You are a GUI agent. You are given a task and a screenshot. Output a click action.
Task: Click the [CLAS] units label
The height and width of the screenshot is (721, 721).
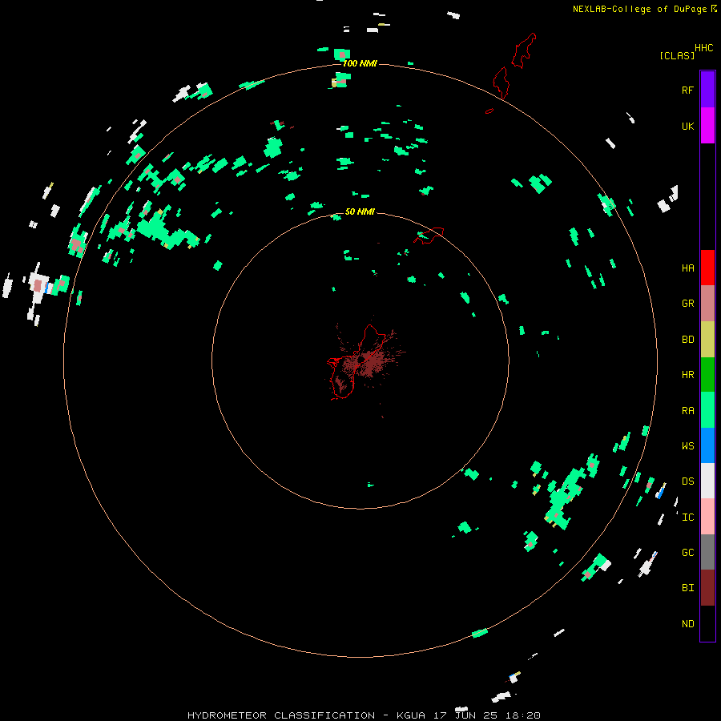677,55
